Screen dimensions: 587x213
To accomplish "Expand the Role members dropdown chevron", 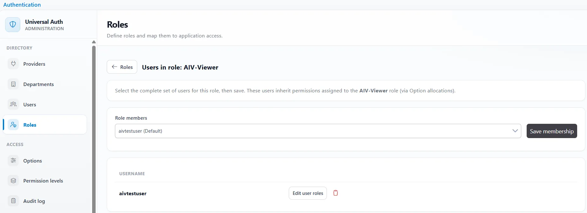I will 515,131.
